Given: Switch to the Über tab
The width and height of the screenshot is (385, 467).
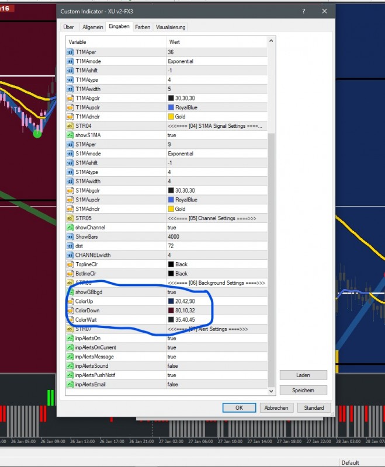Looking at the screenshot, I should 68,27.
